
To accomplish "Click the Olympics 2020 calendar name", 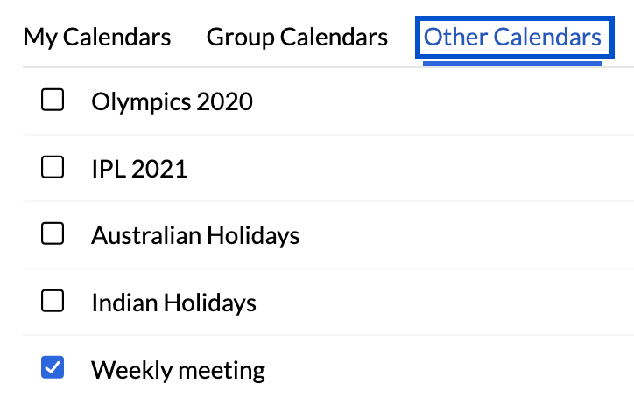I will pos(172,101).
